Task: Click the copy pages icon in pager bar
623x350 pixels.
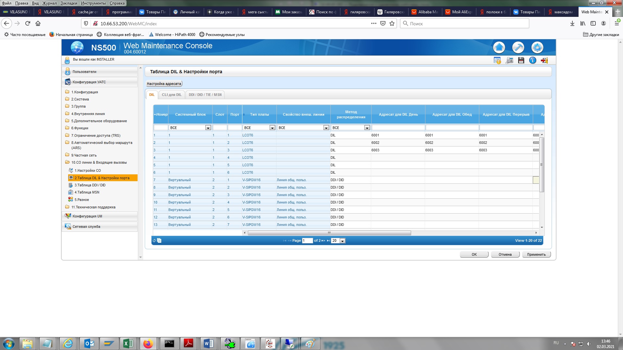Action: (159, 240)
